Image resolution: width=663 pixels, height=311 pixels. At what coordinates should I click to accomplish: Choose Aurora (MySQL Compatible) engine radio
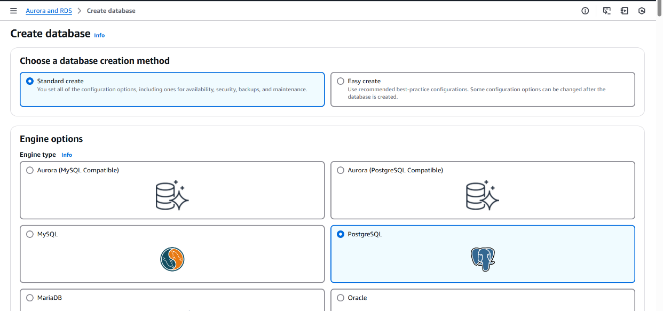30,170
